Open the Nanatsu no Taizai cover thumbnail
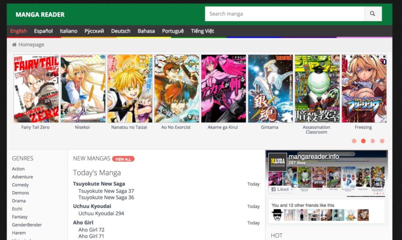Image resolution: width=402 pixels, height=240 pixels. 130,88
